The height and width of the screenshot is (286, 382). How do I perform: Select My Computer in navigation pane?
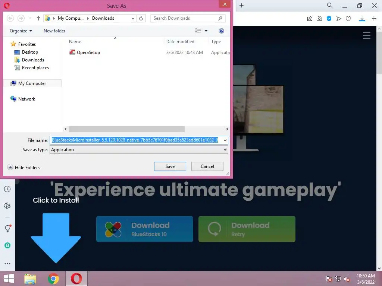coord(32,83)
